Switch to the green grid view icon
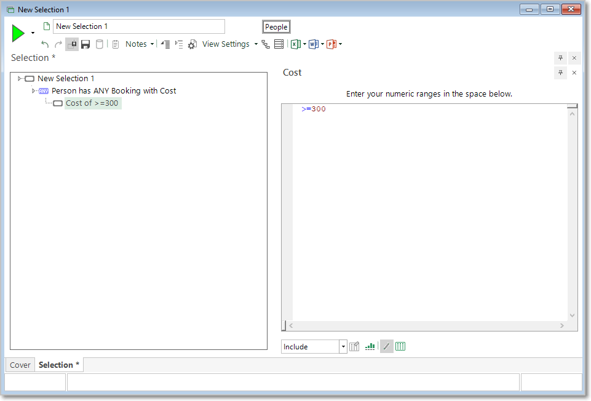Viewport: 591px width, 401px height. [x=400, y=347]
